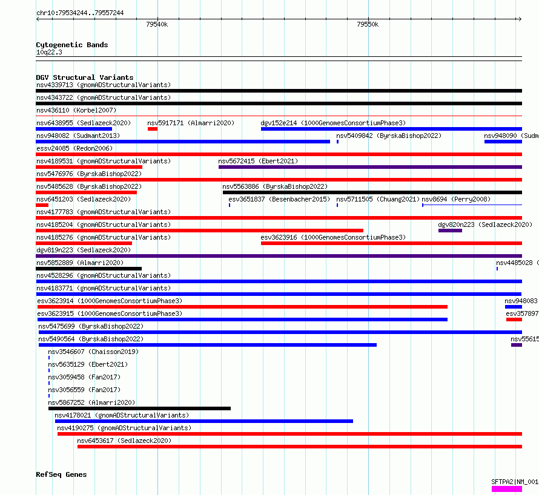The width and height of the screenshot is (539, 495).
Task: Open the nsv436110 Korbel2007 label
Action: 76,110
